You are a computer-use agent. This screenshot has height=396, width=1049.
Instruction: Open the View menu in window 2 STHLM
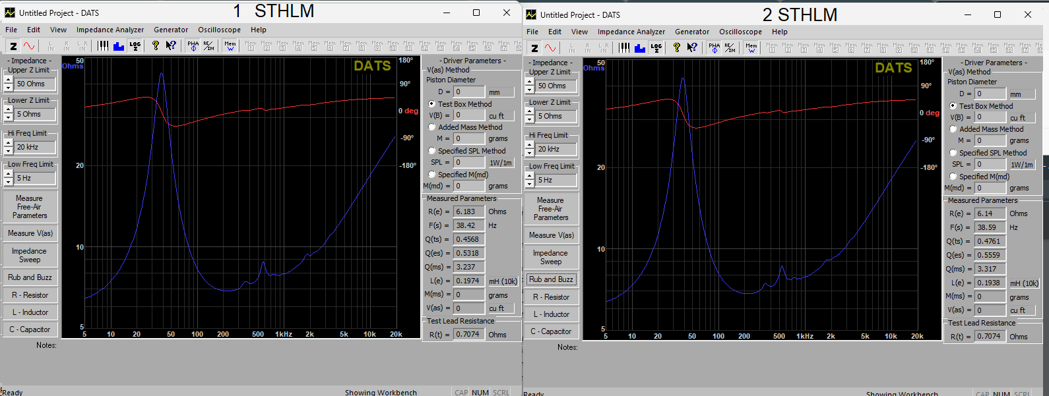click(579, 32)
